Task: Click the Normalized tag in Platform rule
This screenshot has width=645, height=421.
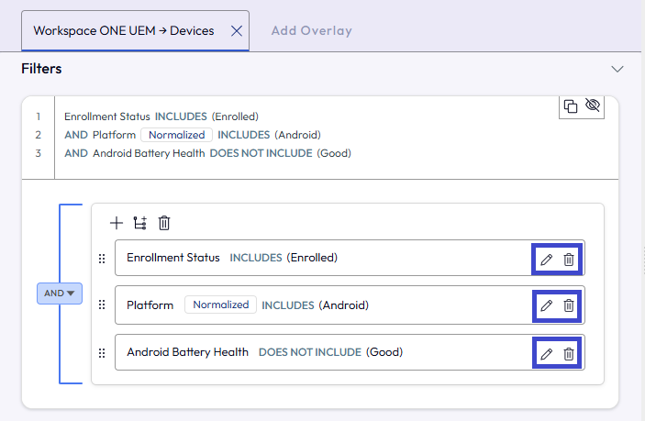Action: point(221,305)
